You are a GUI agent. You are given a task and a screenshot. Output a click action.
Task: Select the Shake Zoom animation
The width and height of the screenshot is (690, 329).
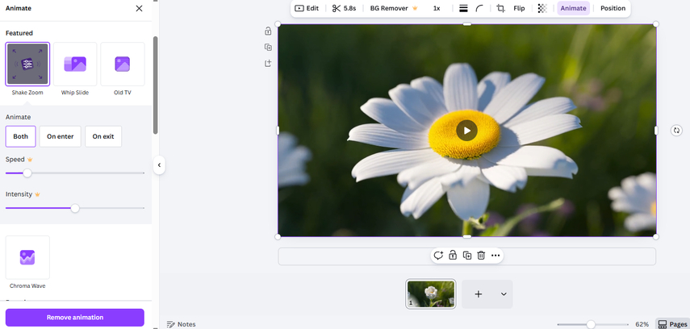click(x=27, y=65)
